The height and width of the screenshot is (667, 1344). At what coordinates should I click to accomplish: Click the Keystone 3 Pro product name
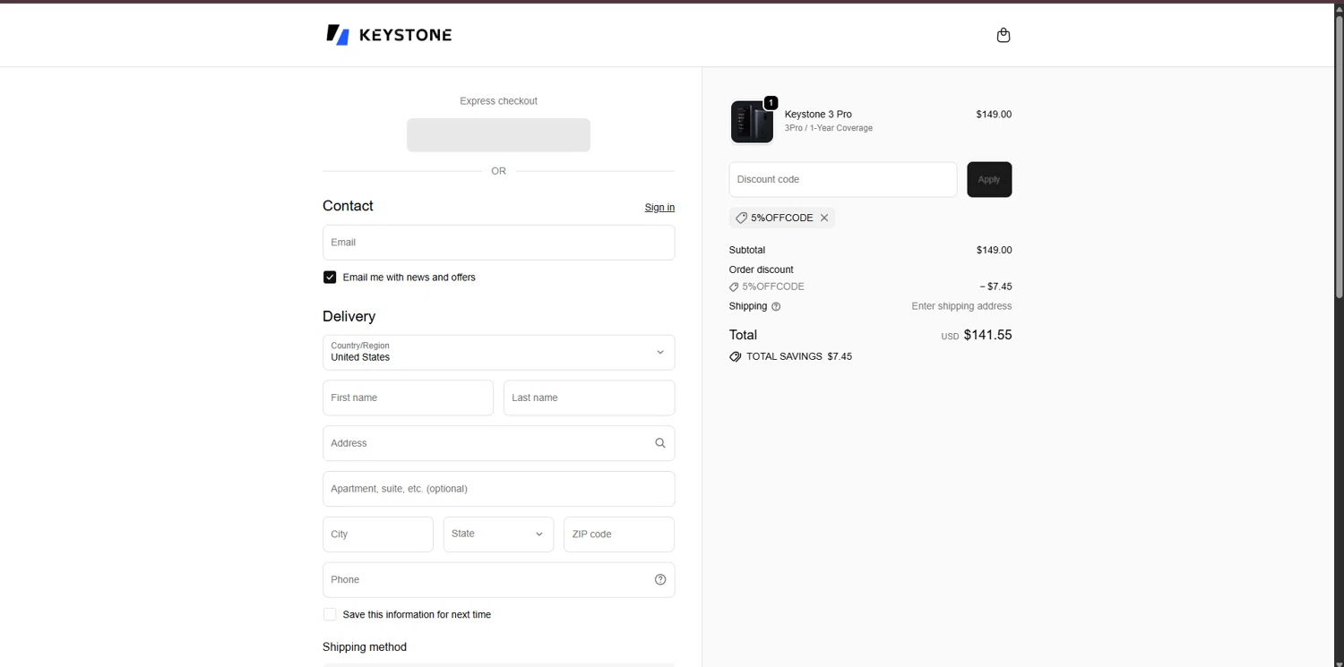point(818,115)
